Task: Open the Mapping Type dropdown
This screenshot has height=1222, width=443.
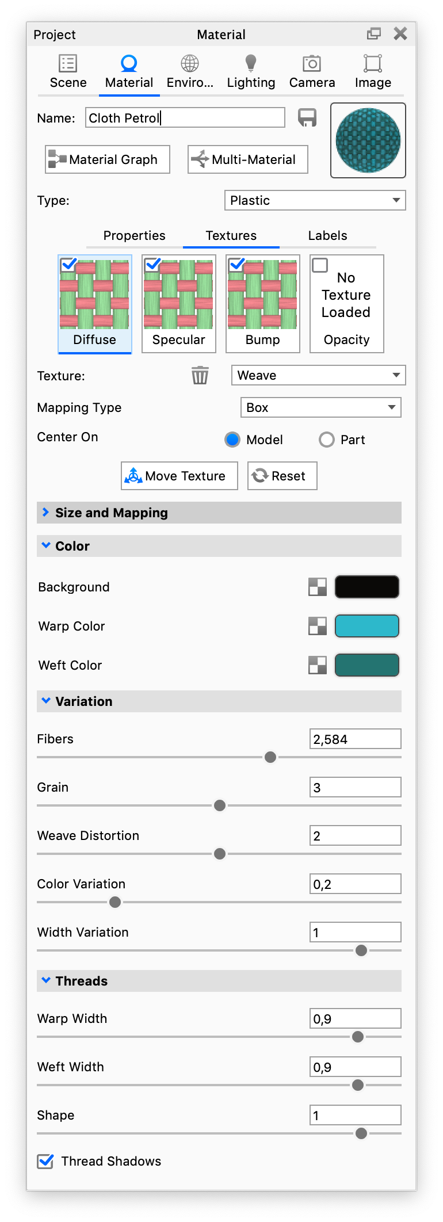Action: pos(320,407)
